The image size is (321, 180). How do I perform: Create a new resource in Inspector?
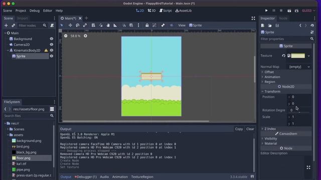click(263, 25)
